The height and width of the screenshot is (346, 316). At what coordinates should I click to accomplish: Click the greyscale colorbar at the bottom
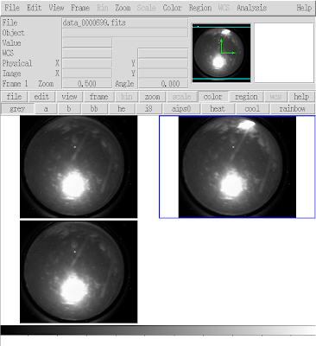coord(158,330)
